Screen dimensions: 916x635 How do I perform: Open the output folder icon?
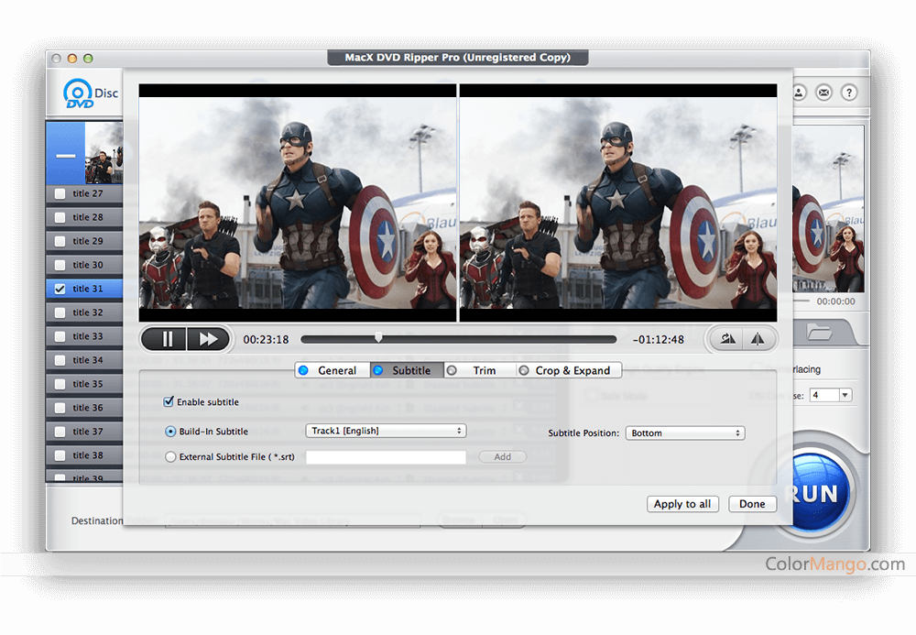click(819, 333)
